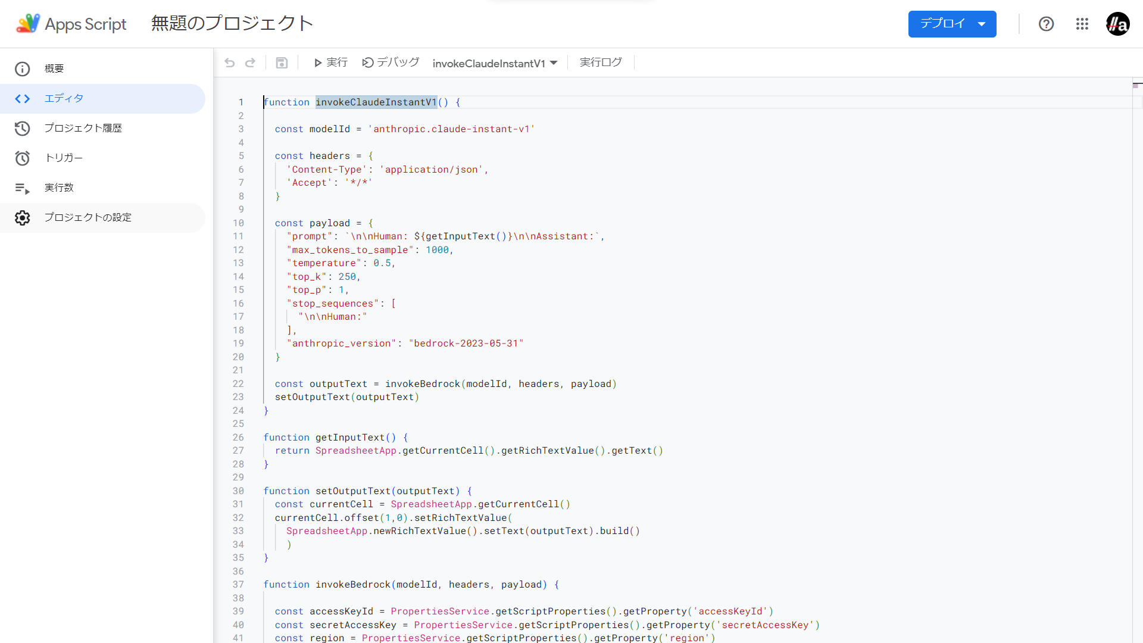Show the 実行ログ execution log
This screenshot has width=1143, height=643.
pos(601,63)
